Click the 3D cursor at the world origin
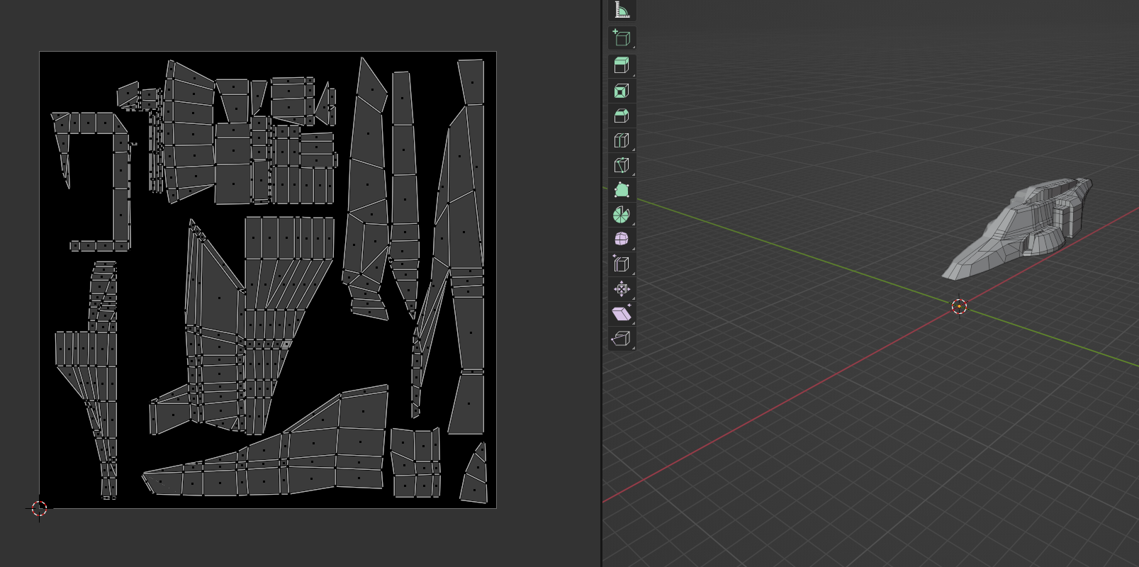This screenshot has height=567, width=1139. pos(959,306)
